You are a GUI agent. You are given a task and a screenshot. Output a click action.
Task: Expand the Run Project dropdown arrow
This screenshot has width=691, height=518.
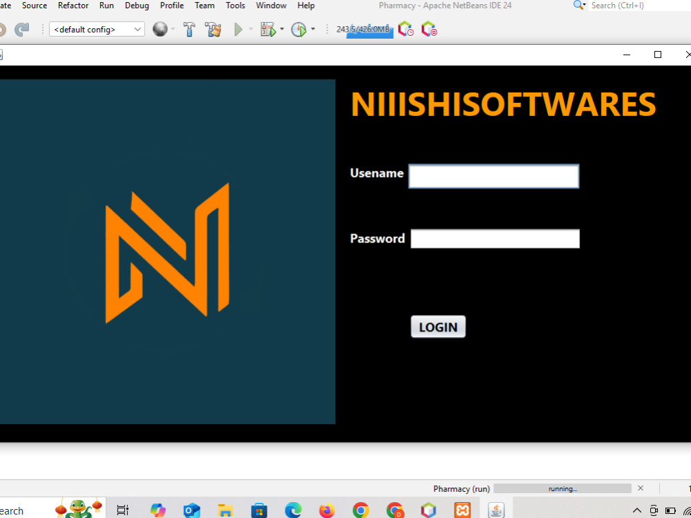point(251,30)
